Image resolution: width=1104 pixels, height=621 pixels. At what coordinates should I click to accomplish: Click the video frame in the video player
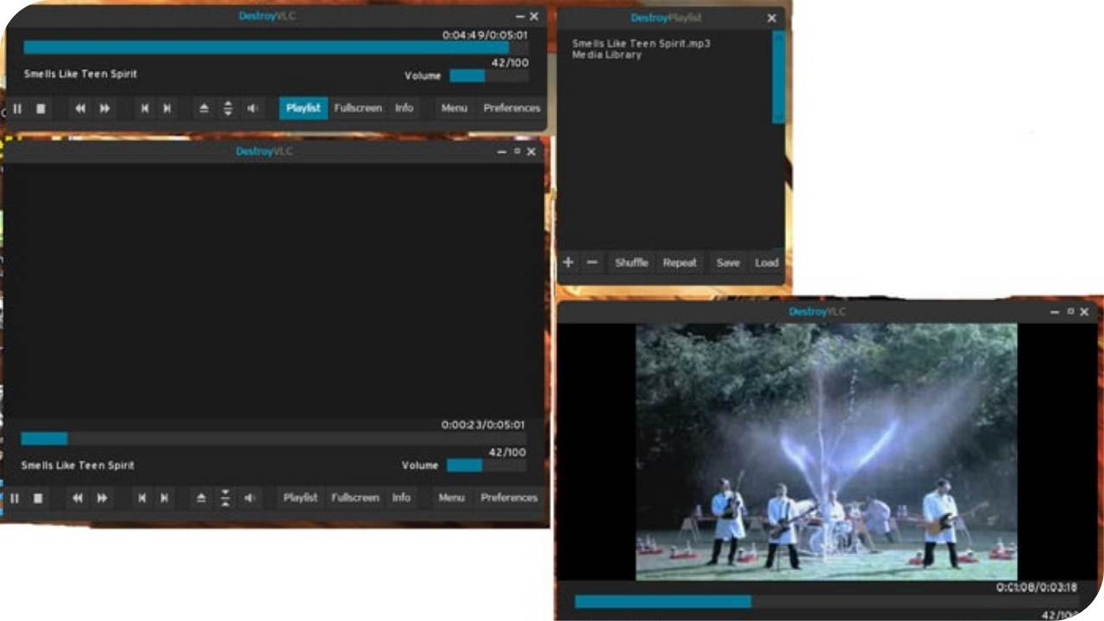826,452
